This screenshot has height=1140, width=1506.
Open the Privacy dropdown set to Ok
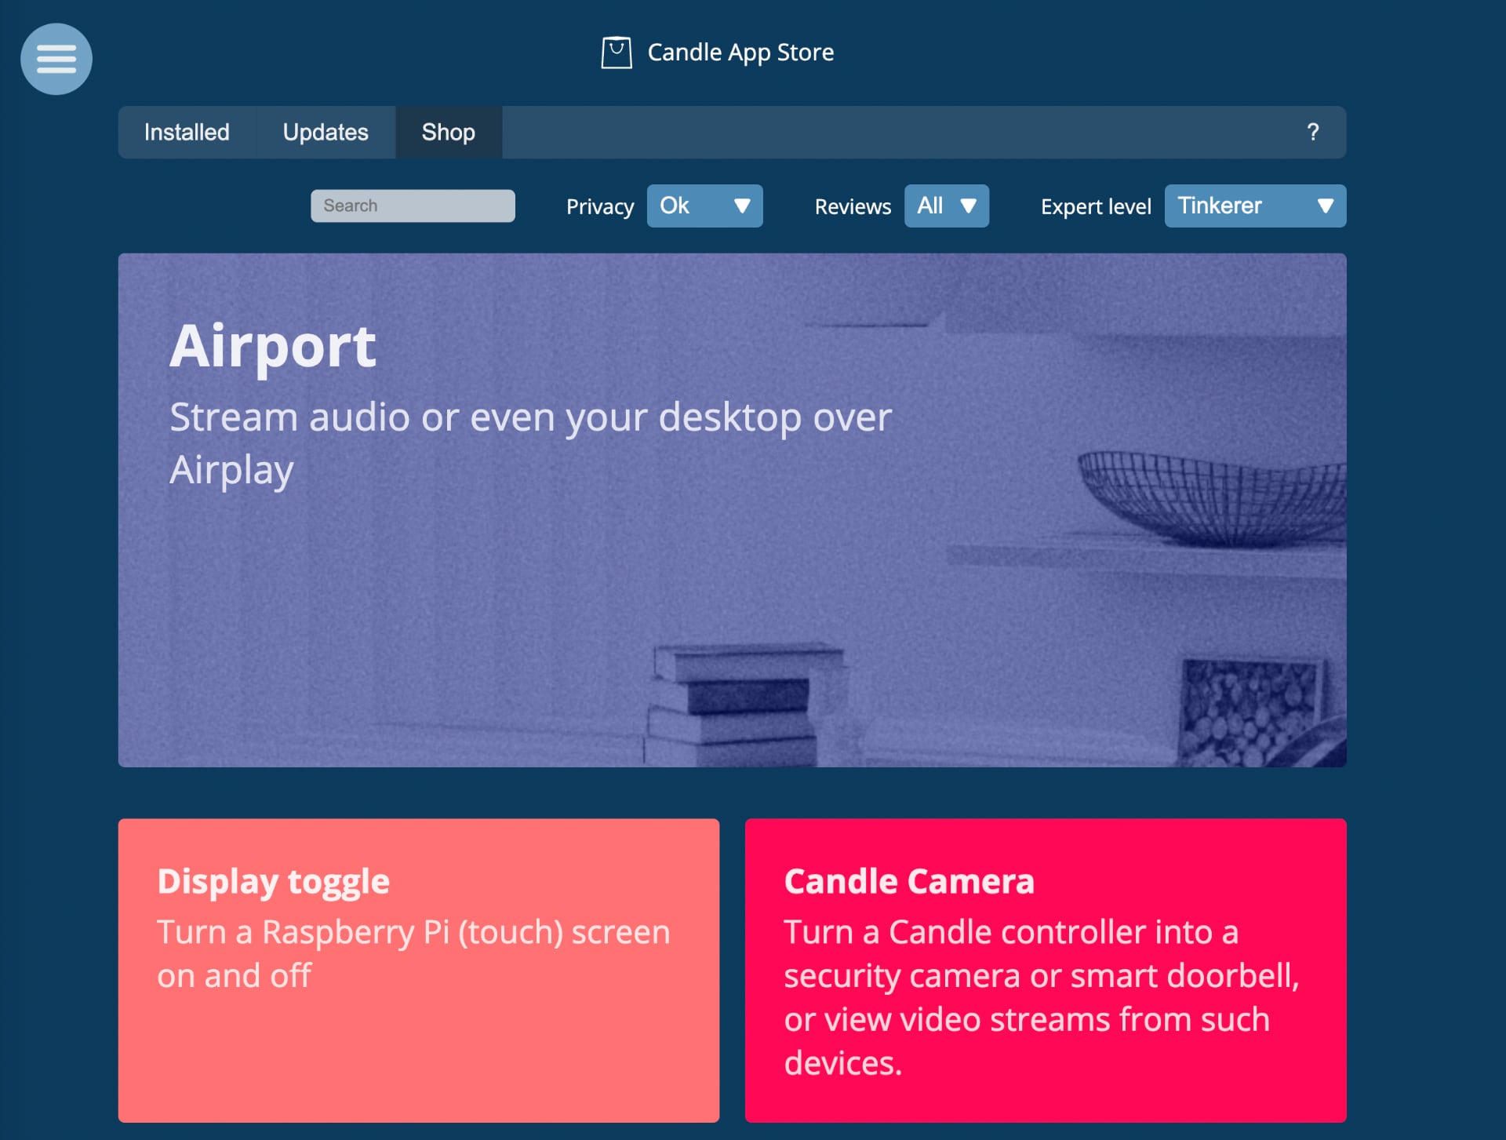pyautogui.click(x=704, y=206)
